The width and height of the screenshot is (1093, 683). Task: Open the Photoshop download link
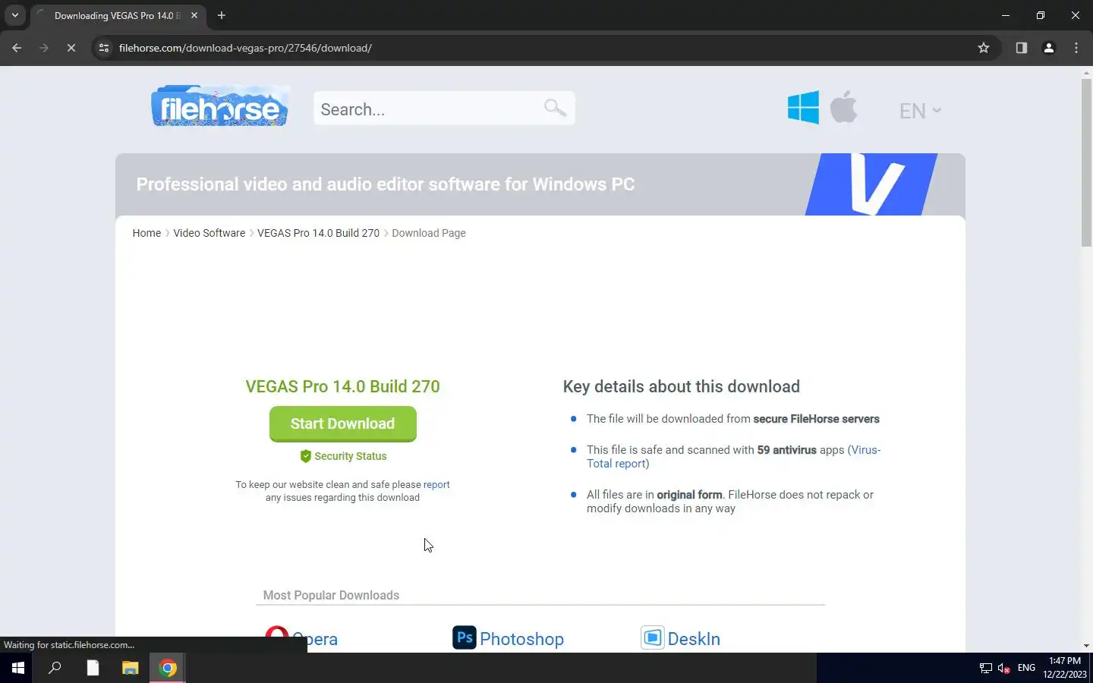pos(521,639)
